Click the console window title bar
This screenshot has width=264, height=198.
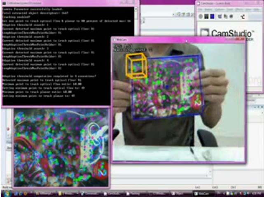tap(70, 3)
